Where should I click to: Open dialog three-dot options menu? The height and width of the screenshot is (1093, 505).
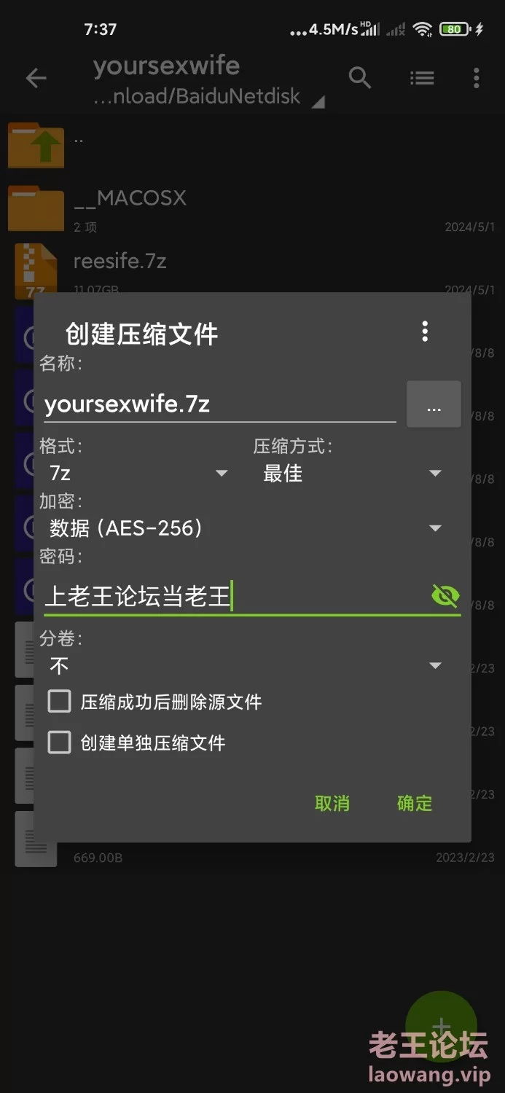point(425,332)
